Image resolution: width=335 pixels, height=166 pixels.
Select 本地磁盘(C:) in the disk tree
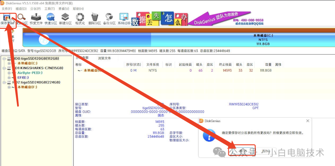pyautogui.click(x=27, y=63)
